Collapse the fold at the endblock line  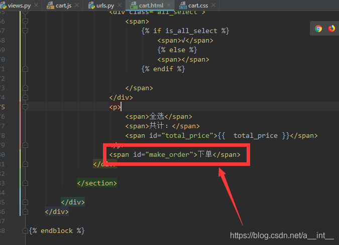(x=25, y=231)
